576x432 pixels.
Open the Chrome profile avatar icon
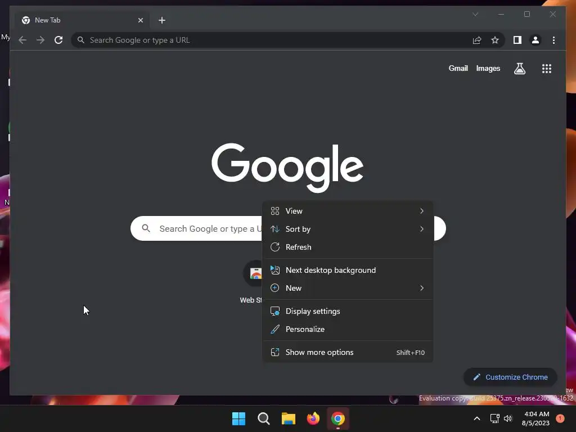[x=535, y=40]
